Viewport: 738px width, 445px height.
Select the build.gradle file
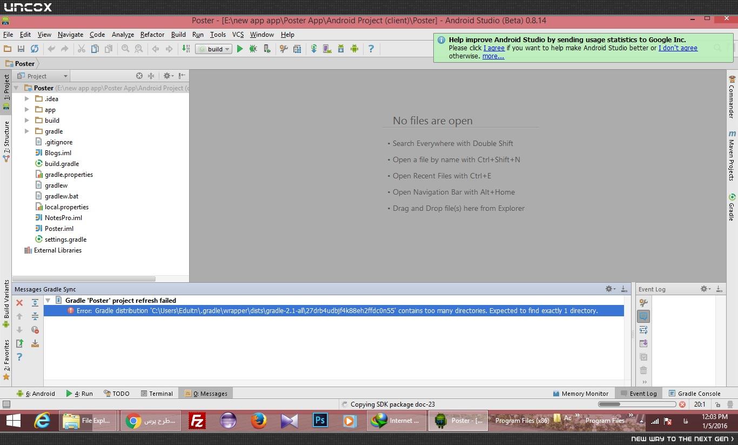pyautogui.click(x=57, y=164)
